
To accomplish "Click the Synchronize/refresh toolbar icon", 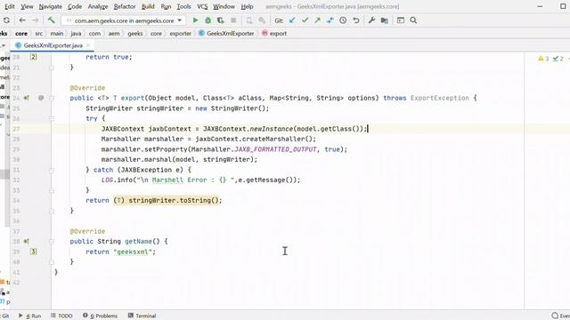I will click(6, 20).
